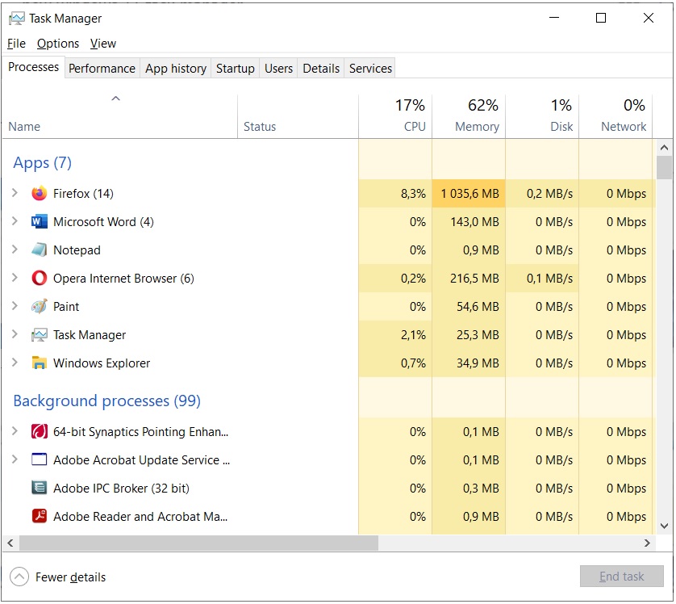Expand the Task Manager process entry
This screenshot has height=604, width=676.
coord(15,334)
